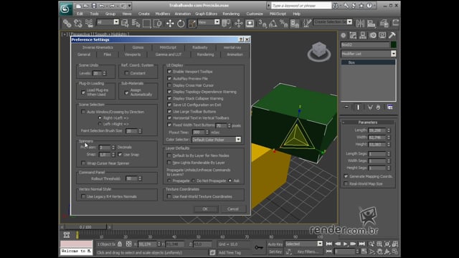The image size is (459, 258).
Task: Switch to the Rendering tab in preferences
Action: pyautogui.click(x=205, y=54)
